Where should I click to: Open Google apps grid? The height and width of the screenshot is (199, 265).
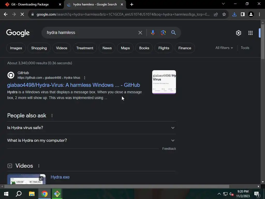(x=251, y=33)
